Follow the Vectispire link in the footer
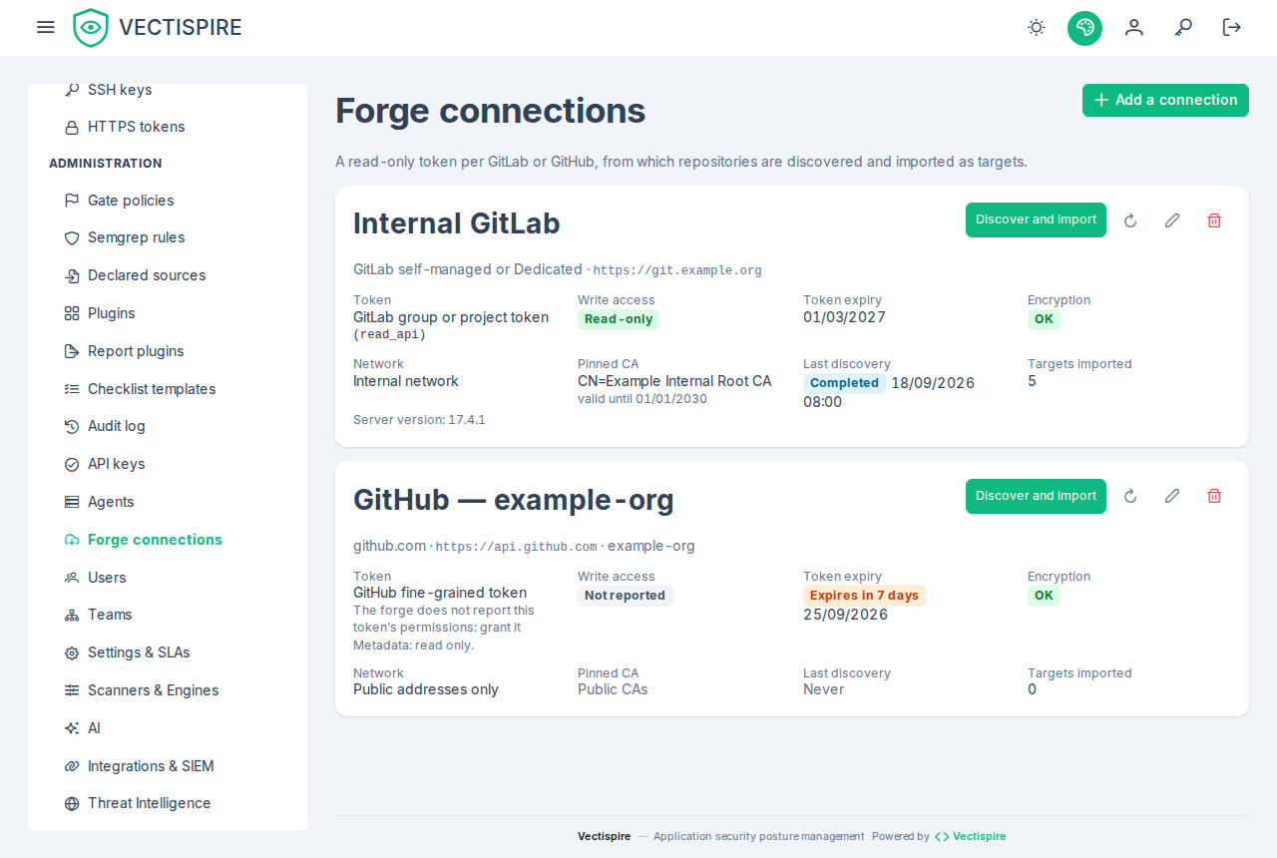 point(970,836)
